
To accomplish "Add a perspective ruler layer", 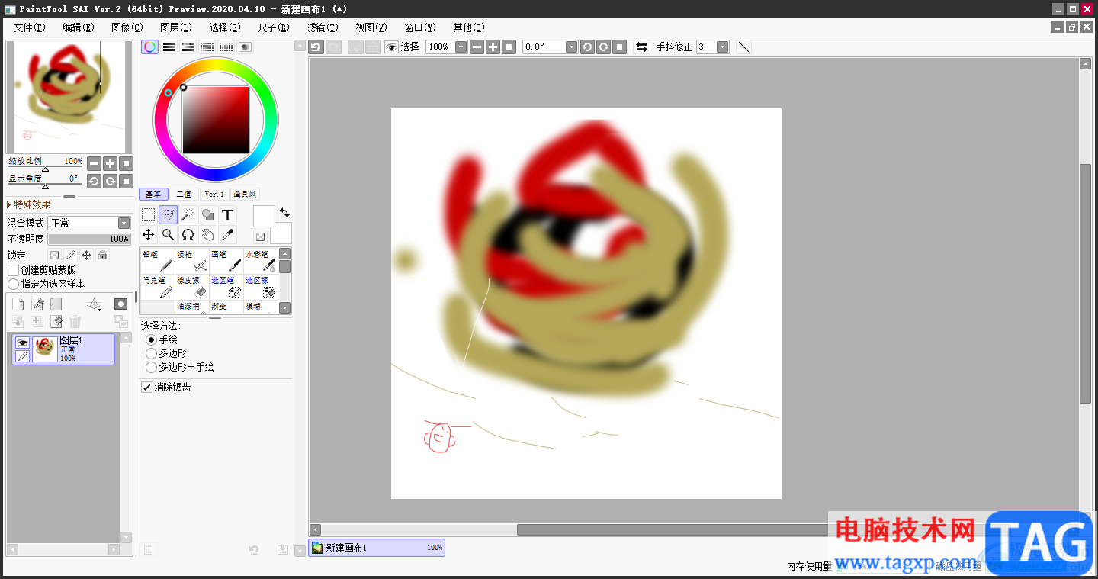I will click(x=95, y=304).
